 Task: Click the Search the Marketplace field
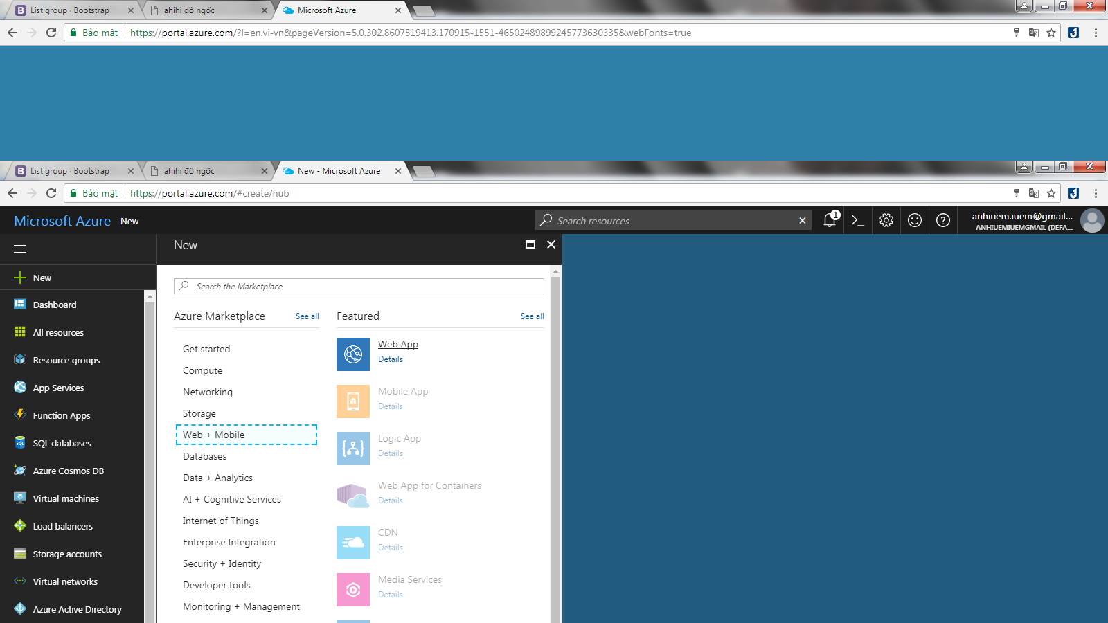click(359, 286)
